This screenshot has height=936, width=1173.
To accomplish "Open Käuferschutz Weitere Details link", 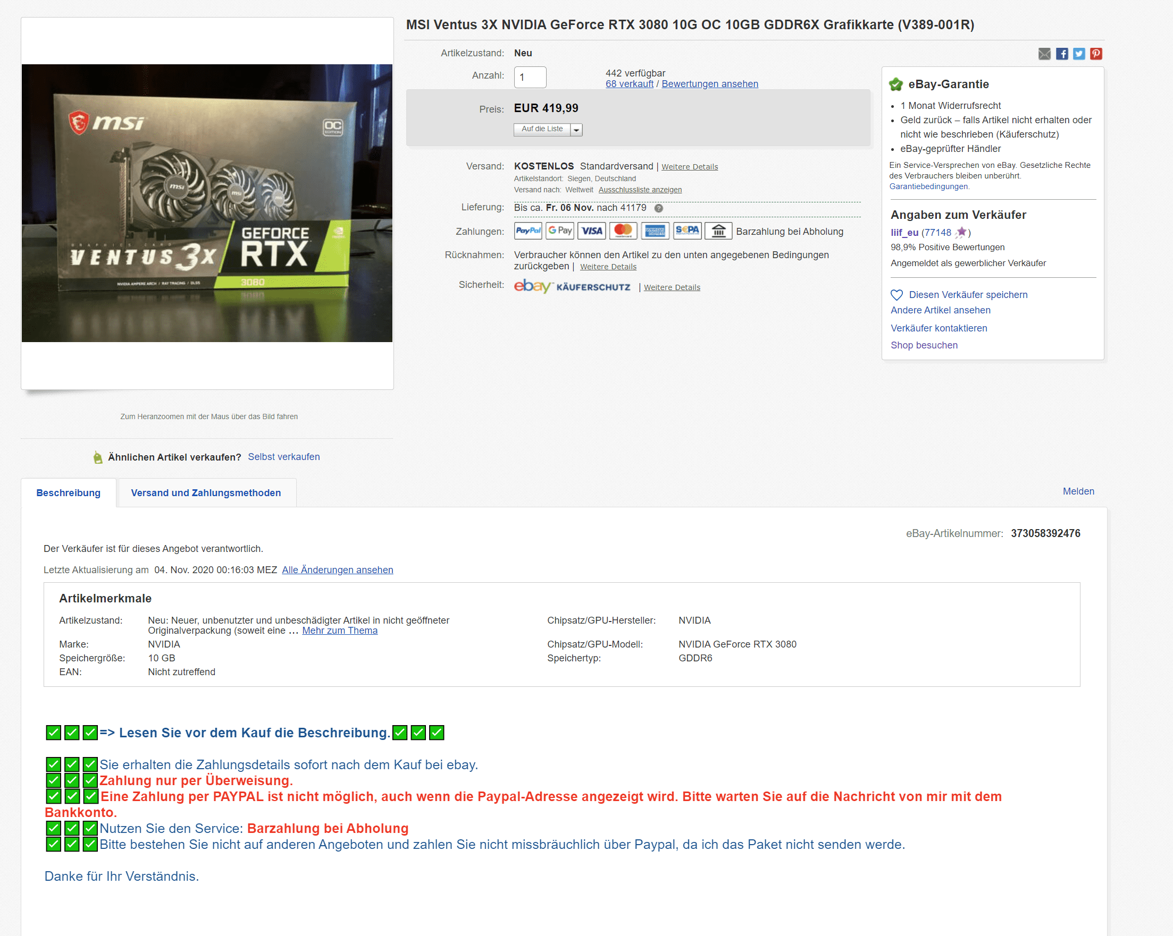I will click(x=672, y=287).
